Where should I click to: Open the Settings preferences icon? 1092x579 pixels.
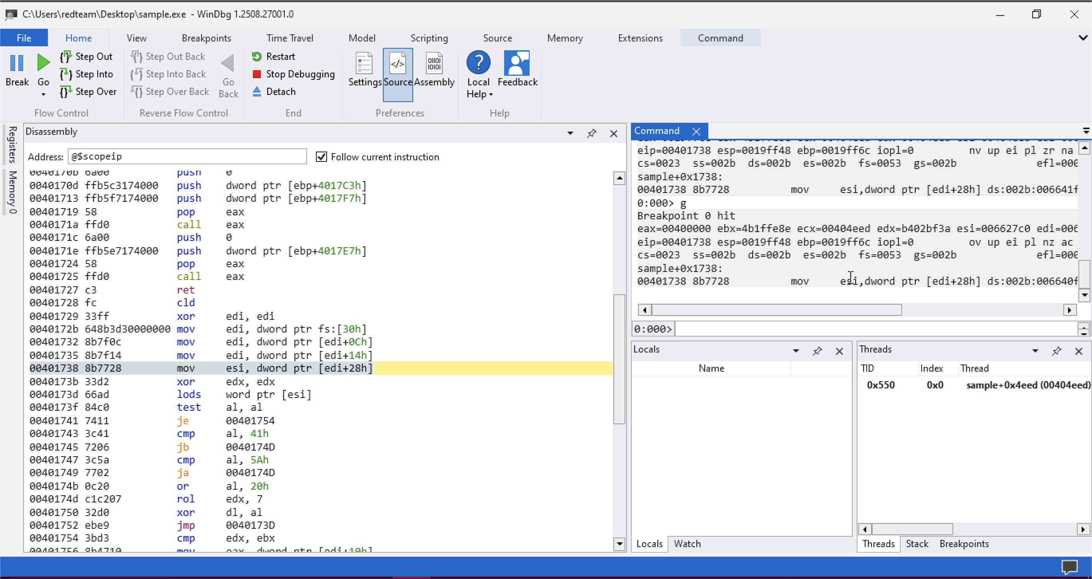pyautogui.click(x=364, y=63)
